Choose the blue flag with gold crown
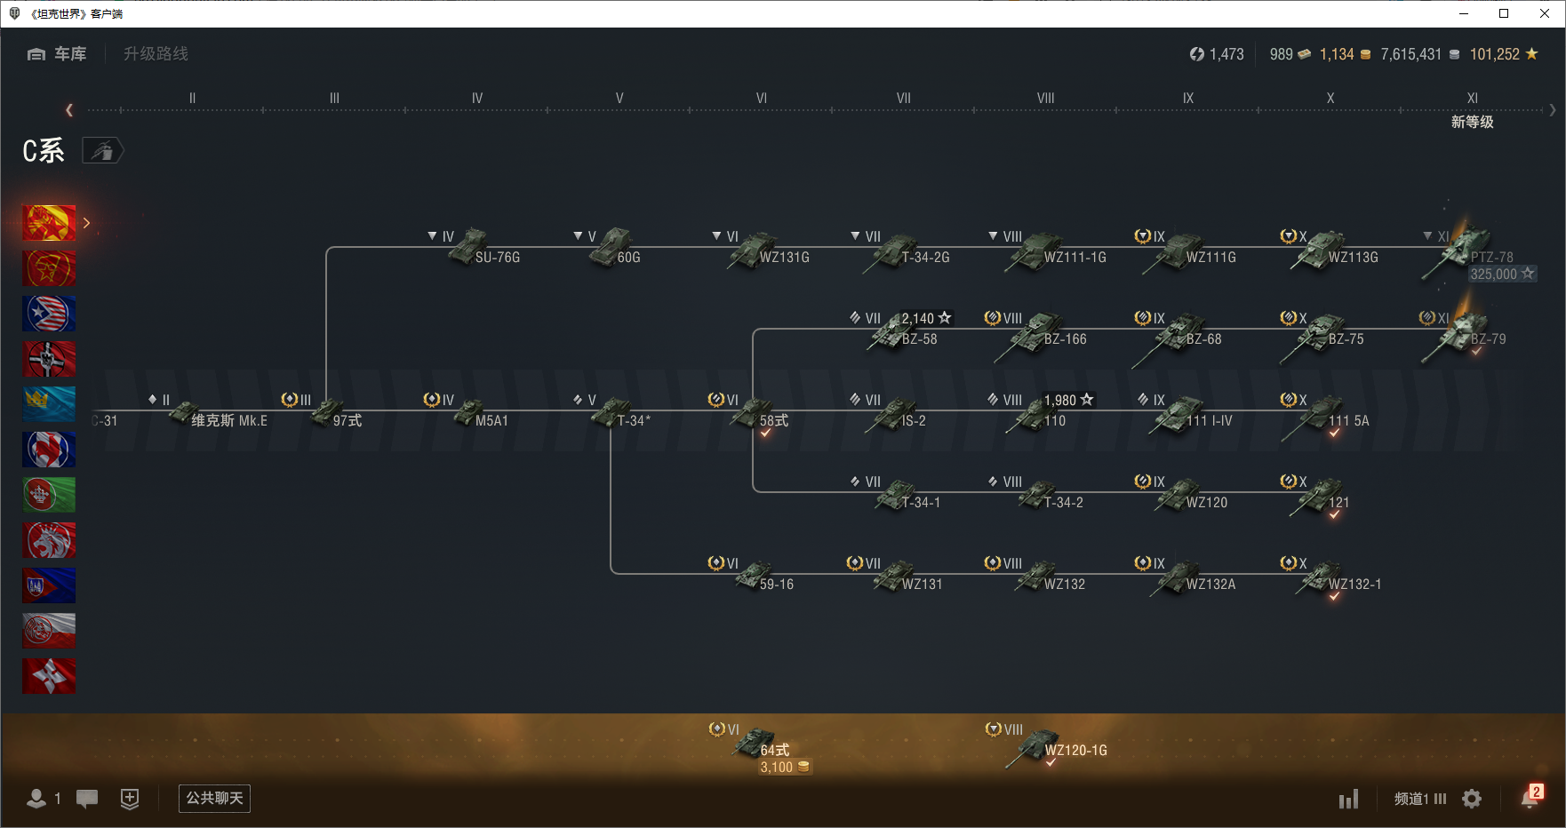Screen dimensions: 1566x828 49,404
